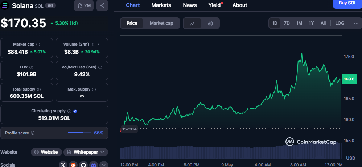Click Total supply info icon

pyautogui.click(x=39, y=89)
